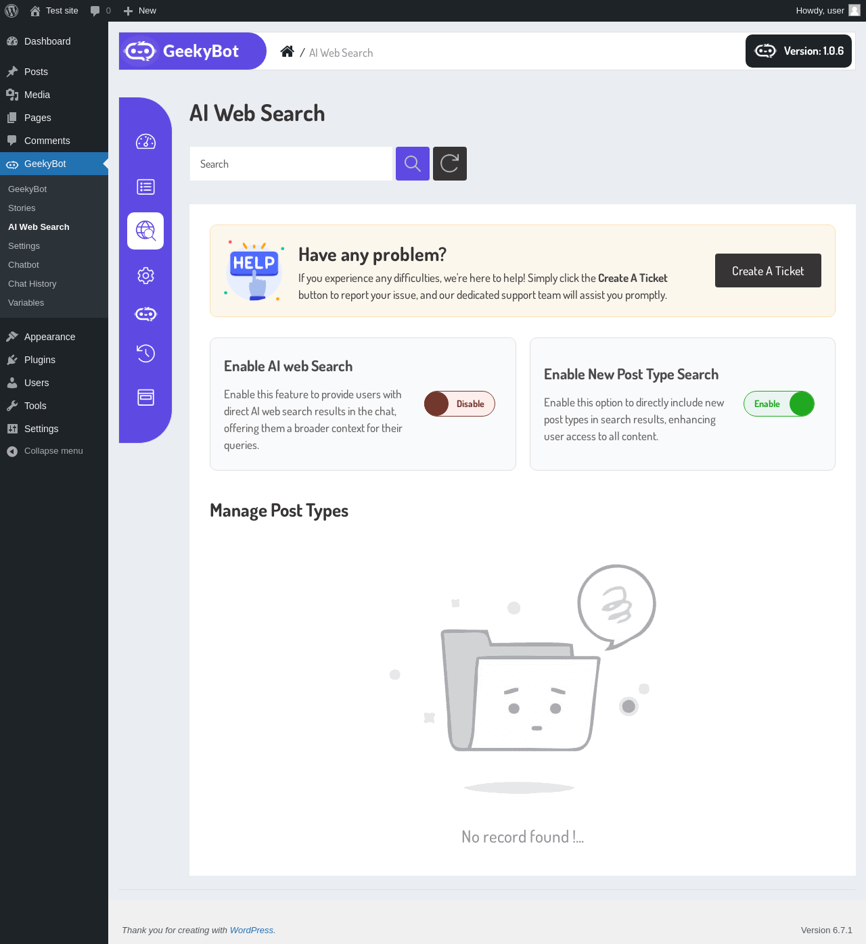Open the chatbot robot icon in purple sidebar
866x944 pixels.
145,314
